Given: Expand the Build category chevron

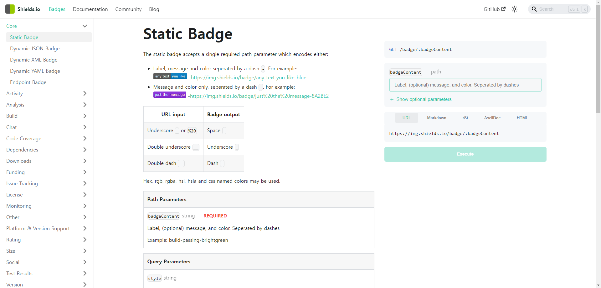Looking at the screenshot, I should click(85, 116).
